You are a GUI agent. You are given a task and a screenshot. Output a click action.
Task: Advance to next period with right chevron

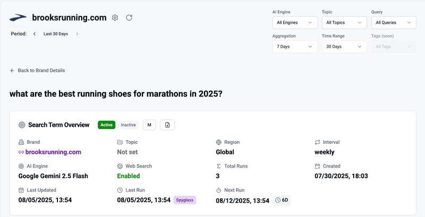pyautogui.click(x=77, y=34)
